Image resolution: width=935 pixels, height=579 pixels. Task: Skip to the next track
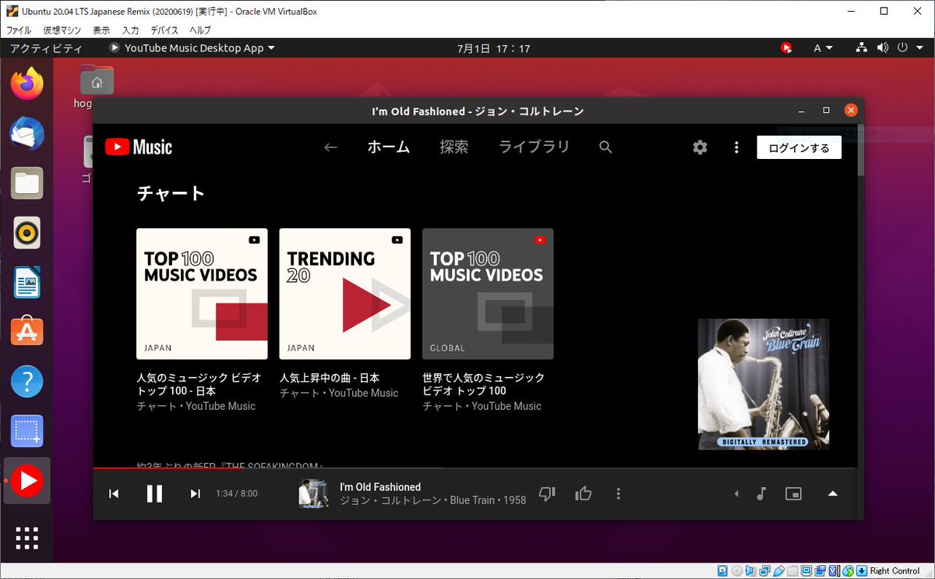[196, 493]
